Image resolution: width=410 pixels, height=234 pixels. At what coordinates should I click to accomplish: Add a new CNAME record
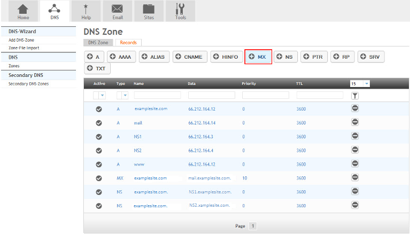[x=189, y=57]
